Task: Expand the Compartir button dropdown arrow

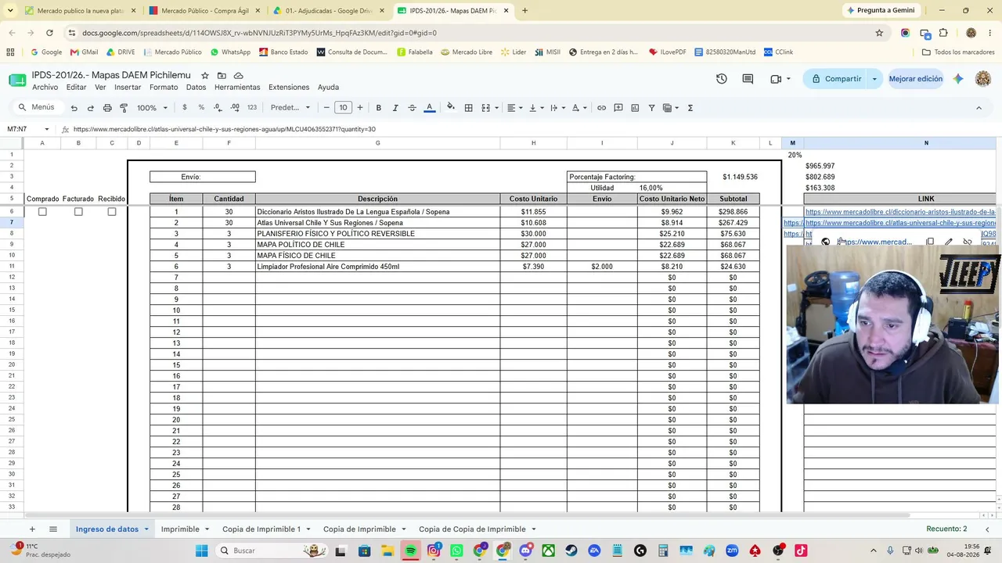Action: [874, 79]
